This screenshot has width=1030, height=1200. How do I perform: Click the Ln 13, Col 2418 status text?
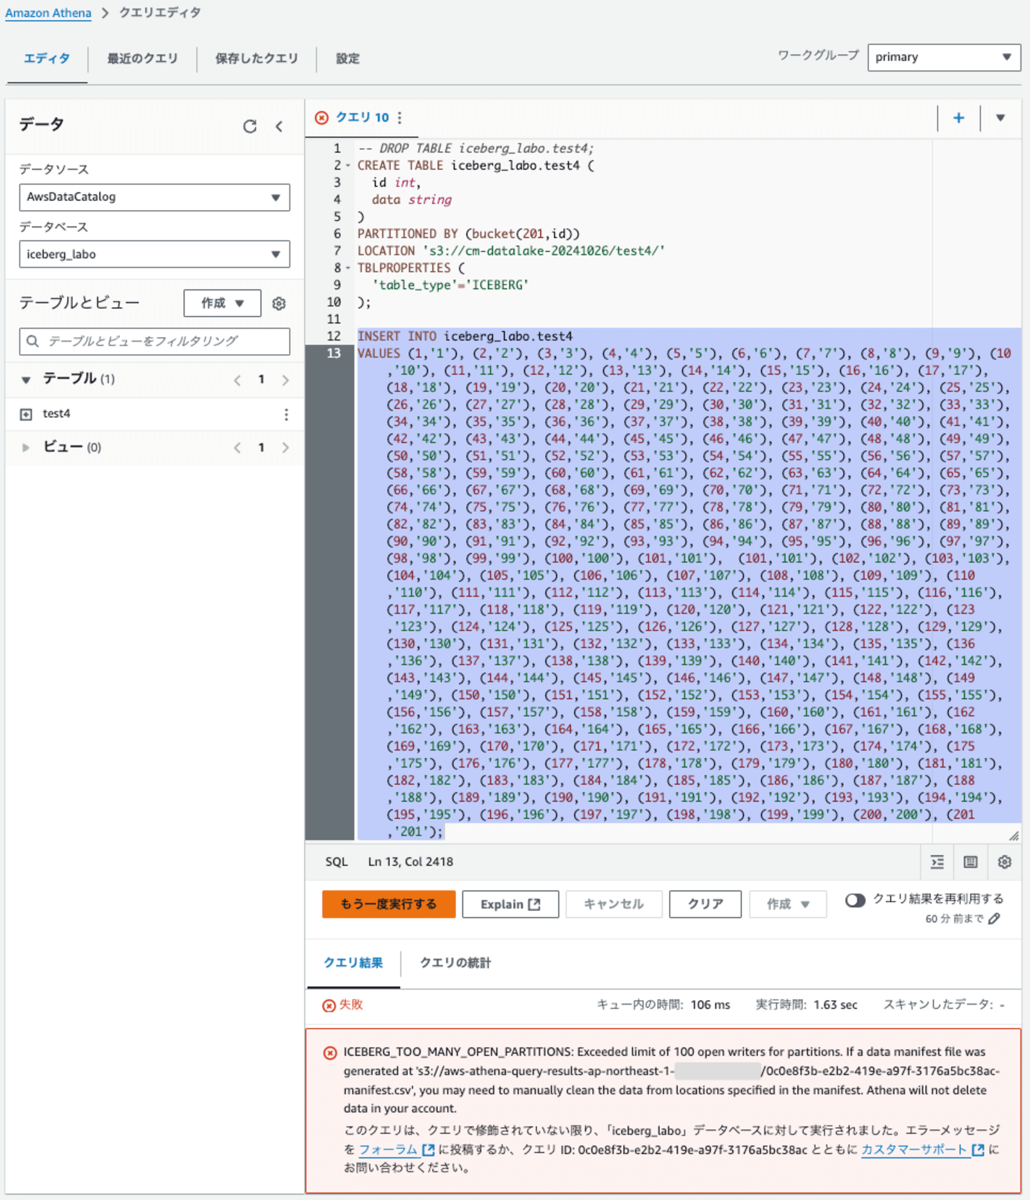pos(410,862)
